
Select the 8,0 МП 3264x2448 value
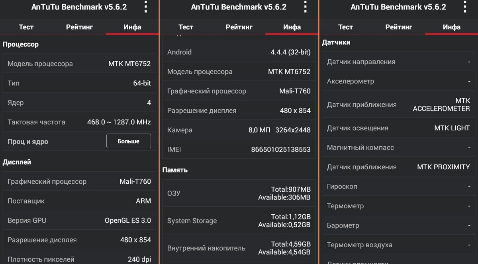pyautogui.click(x=280, y=130)
